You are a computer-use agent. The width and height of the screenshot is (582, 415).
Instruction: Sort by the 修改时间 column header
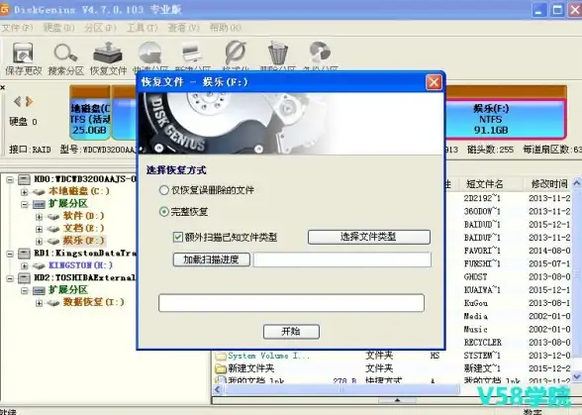[x=549, y=183]
